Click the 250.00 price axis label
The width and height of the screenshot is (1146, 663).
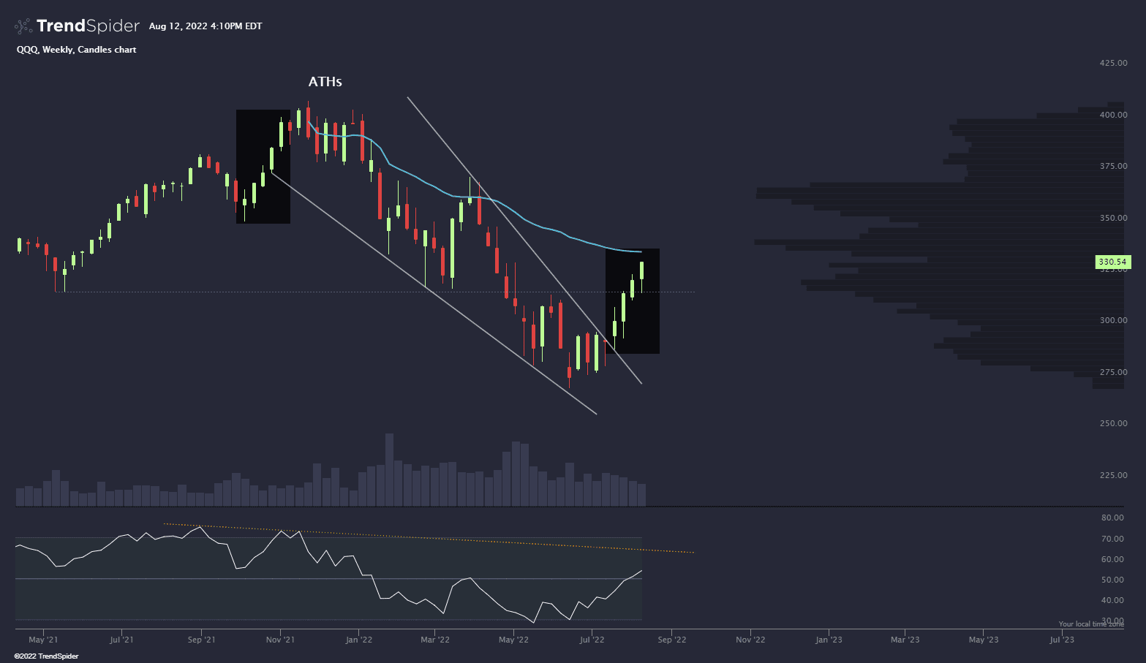pos(1113,423)
